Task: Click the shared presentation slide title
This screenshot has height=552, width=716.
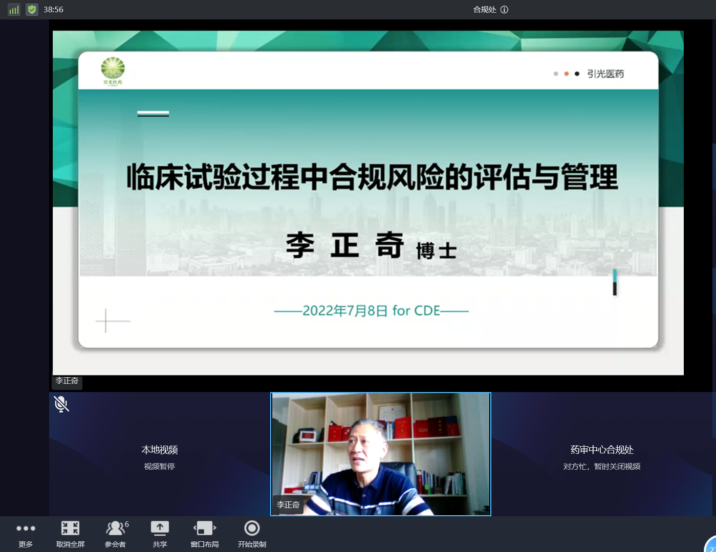Action: pyautogui.click(x=372, y=177)
